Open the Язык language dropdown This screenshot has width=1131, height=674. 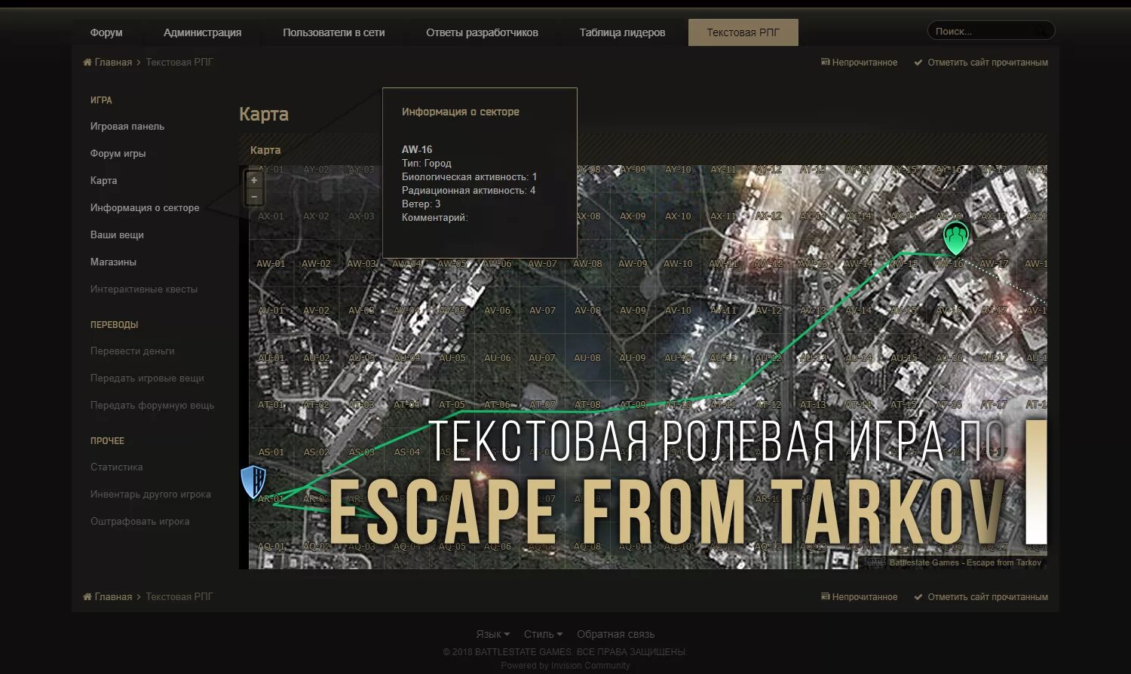493,634
